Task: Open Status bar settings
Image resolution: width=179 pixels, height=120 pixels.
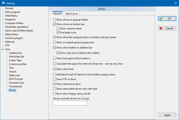Action: [14, 75]
